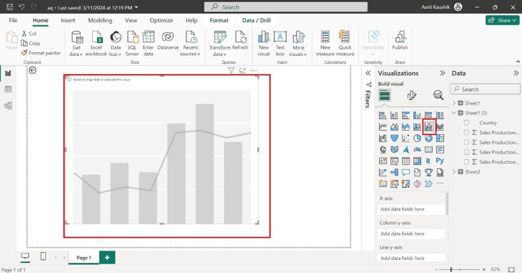522x273 pixels.
Task: Open the Transform data dropdown
Action: coord(220,44)
